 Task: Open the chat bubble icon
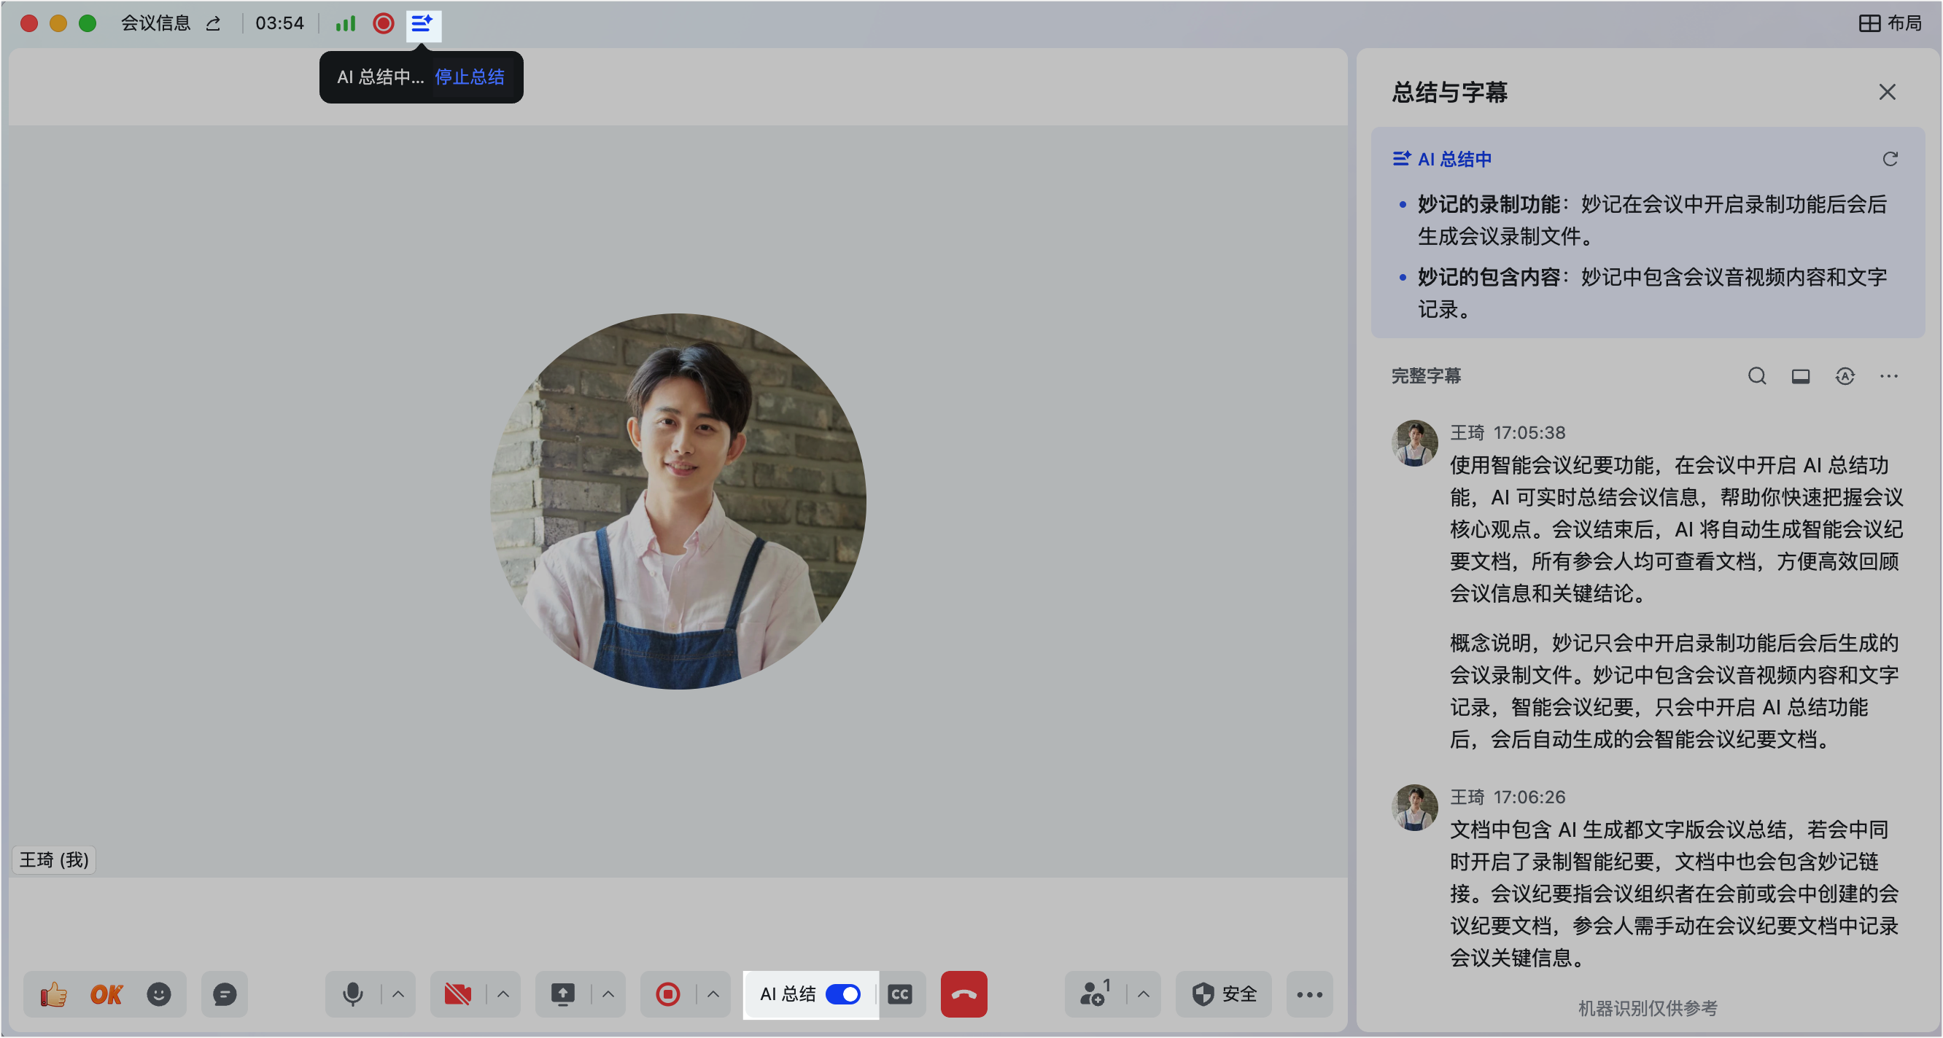pos(224,994)
